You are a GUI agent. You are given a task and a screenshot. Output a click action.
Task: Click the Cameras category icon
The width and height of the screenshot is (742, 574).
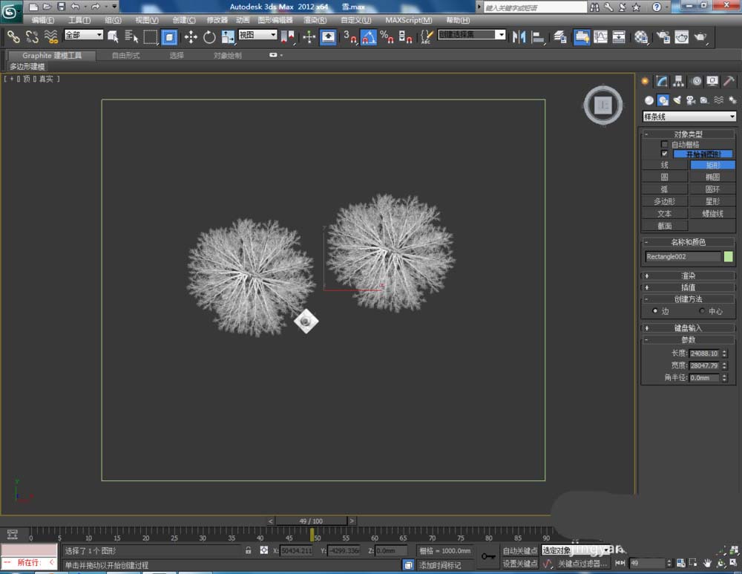pos(690,100)
